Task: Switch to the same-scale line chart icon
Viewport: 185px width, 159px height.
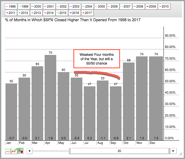Action: (14, 151)
